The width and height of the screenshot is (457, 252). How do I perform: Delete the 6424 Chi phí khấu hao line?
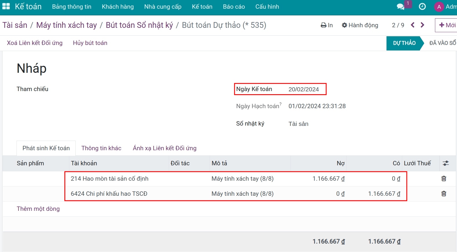click(x=444, y=194)
